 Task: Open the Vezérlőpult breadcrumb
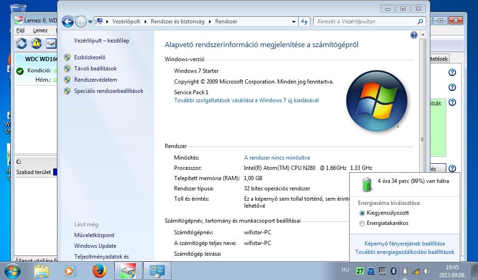click(x=126, y=21)
